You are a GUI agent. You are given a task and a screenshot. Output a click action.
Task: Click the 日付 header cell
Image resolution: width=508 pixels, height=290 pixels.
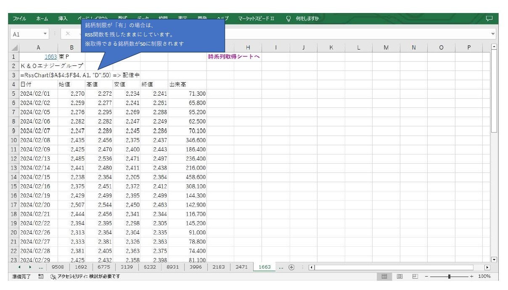[38, 84]
